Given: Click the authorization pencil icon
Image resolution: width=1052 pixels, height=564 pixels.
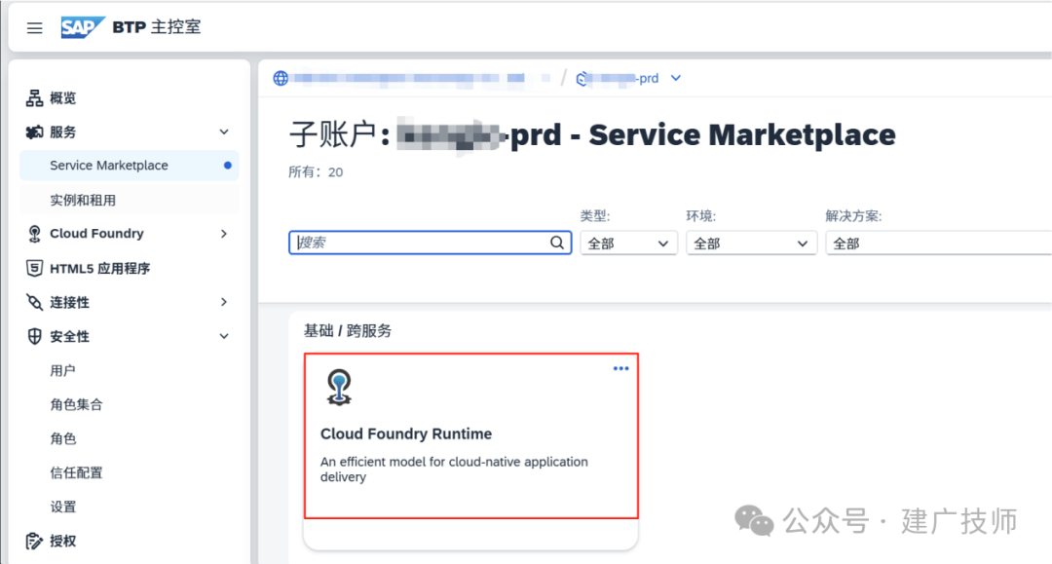Looking at the screenshot, I should [34, 542].
